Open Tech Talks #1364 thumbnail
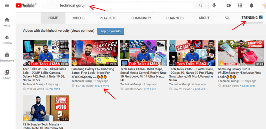The width and height of the screenshot is (266, 129). [x=143, y=53]
